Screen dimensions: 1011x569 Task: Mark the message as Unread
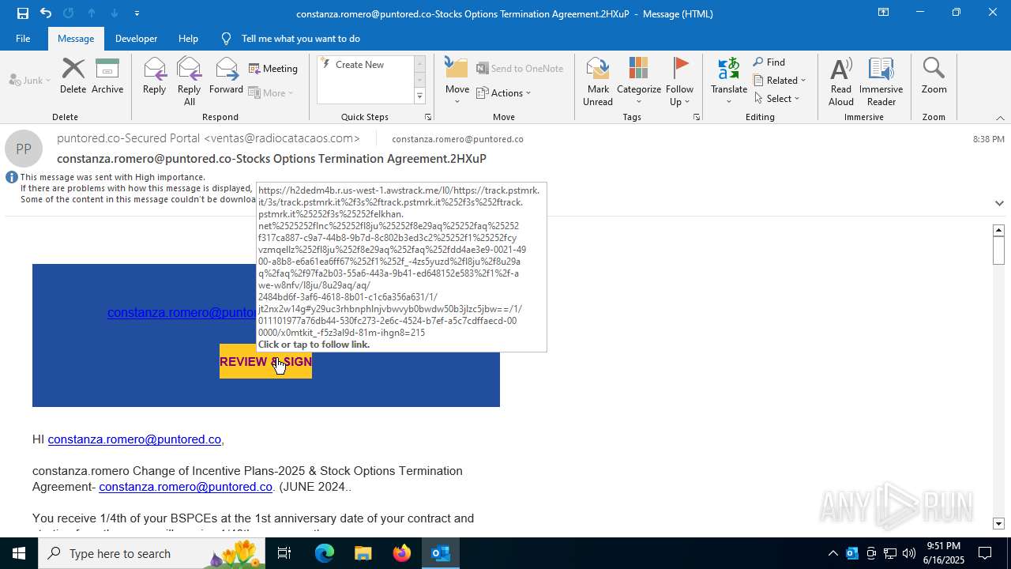click(x=598, y=81)
